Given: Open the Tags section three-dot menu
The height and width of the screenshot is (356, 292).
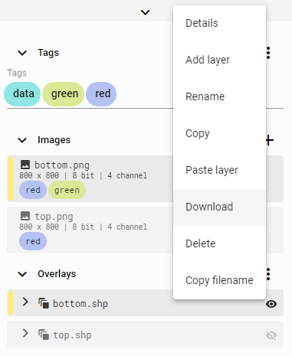Looking at the screenshot, I should [x=268, y=53].
